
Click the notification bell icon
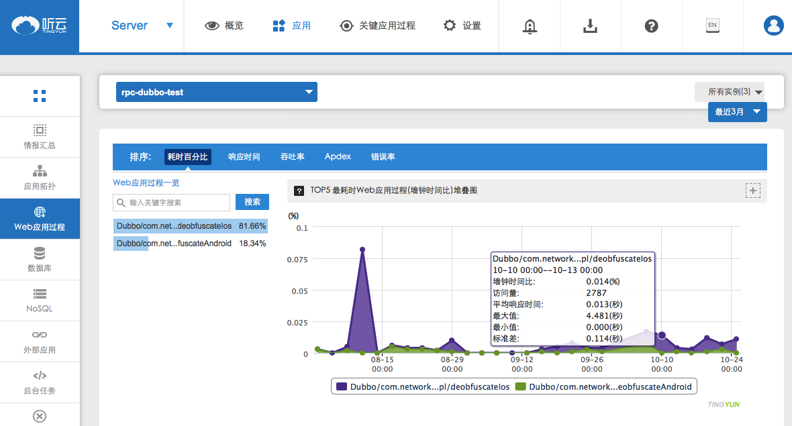pyautogui.click(x=530, y=26)
